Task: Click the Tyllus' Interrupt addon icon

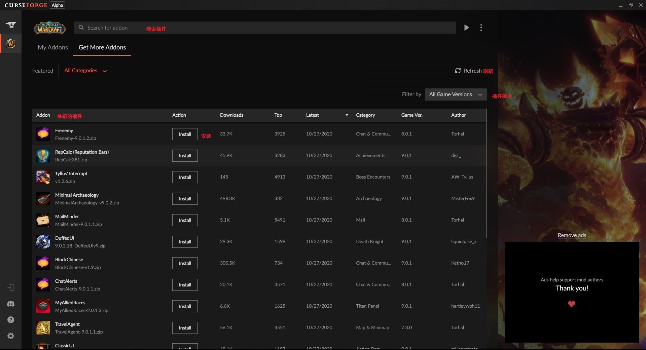Action: tap(43, 177)
